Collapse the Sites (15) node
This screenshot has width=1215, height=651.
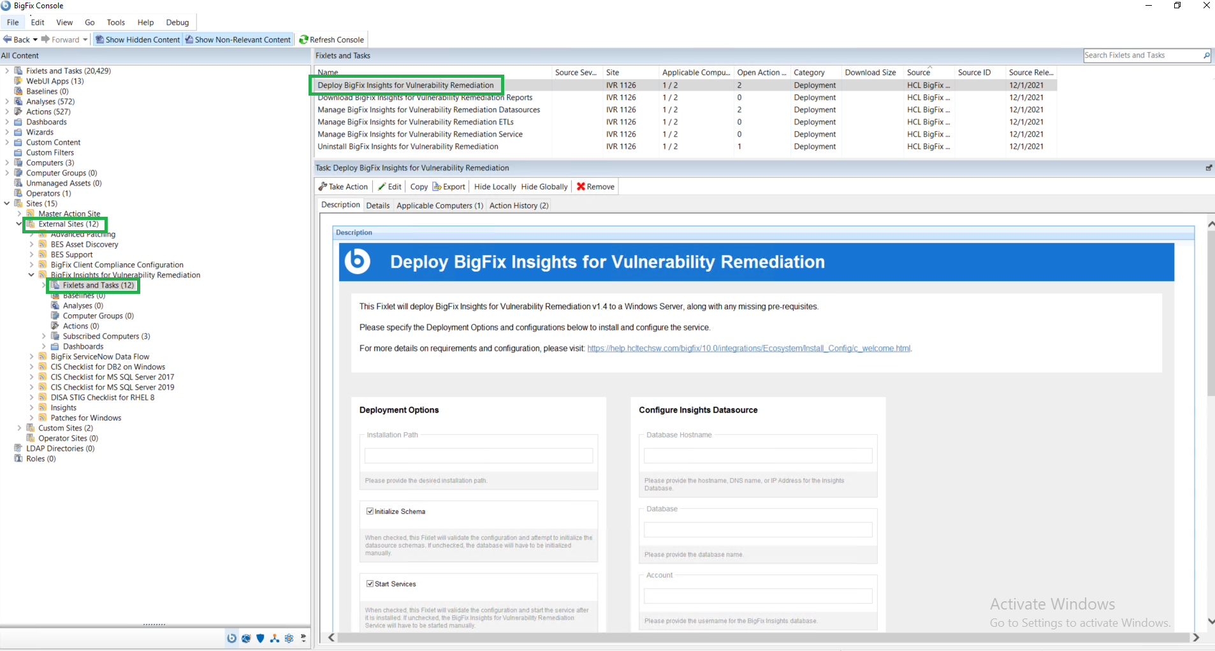(7, 203)
